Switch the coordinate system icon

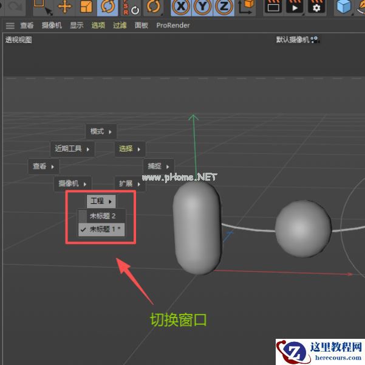click(247, 7)
